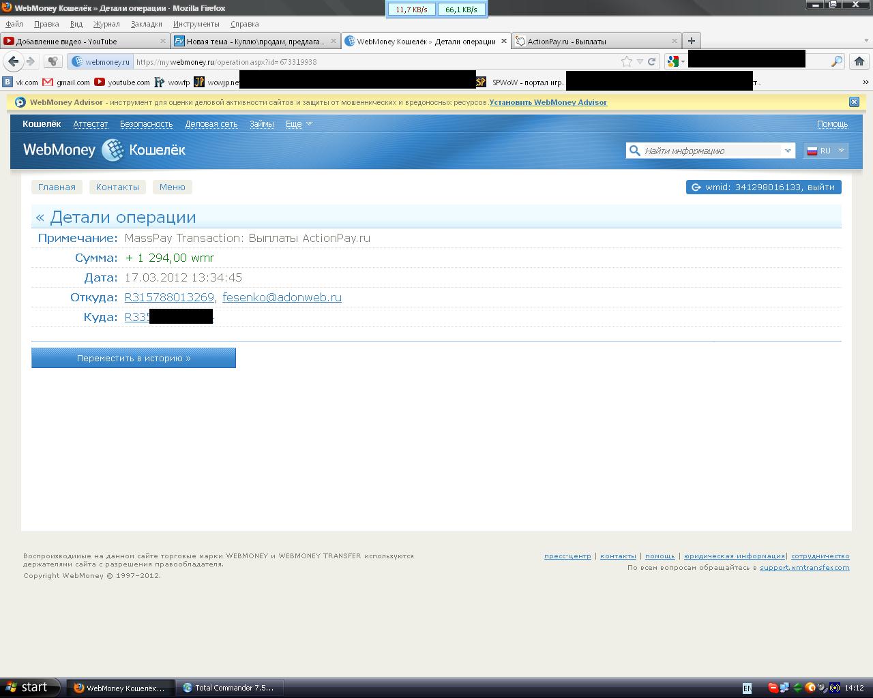Switch to 'ActionPay.ru - Выплаты' tab
873x698 pixels.
[597, 41]
